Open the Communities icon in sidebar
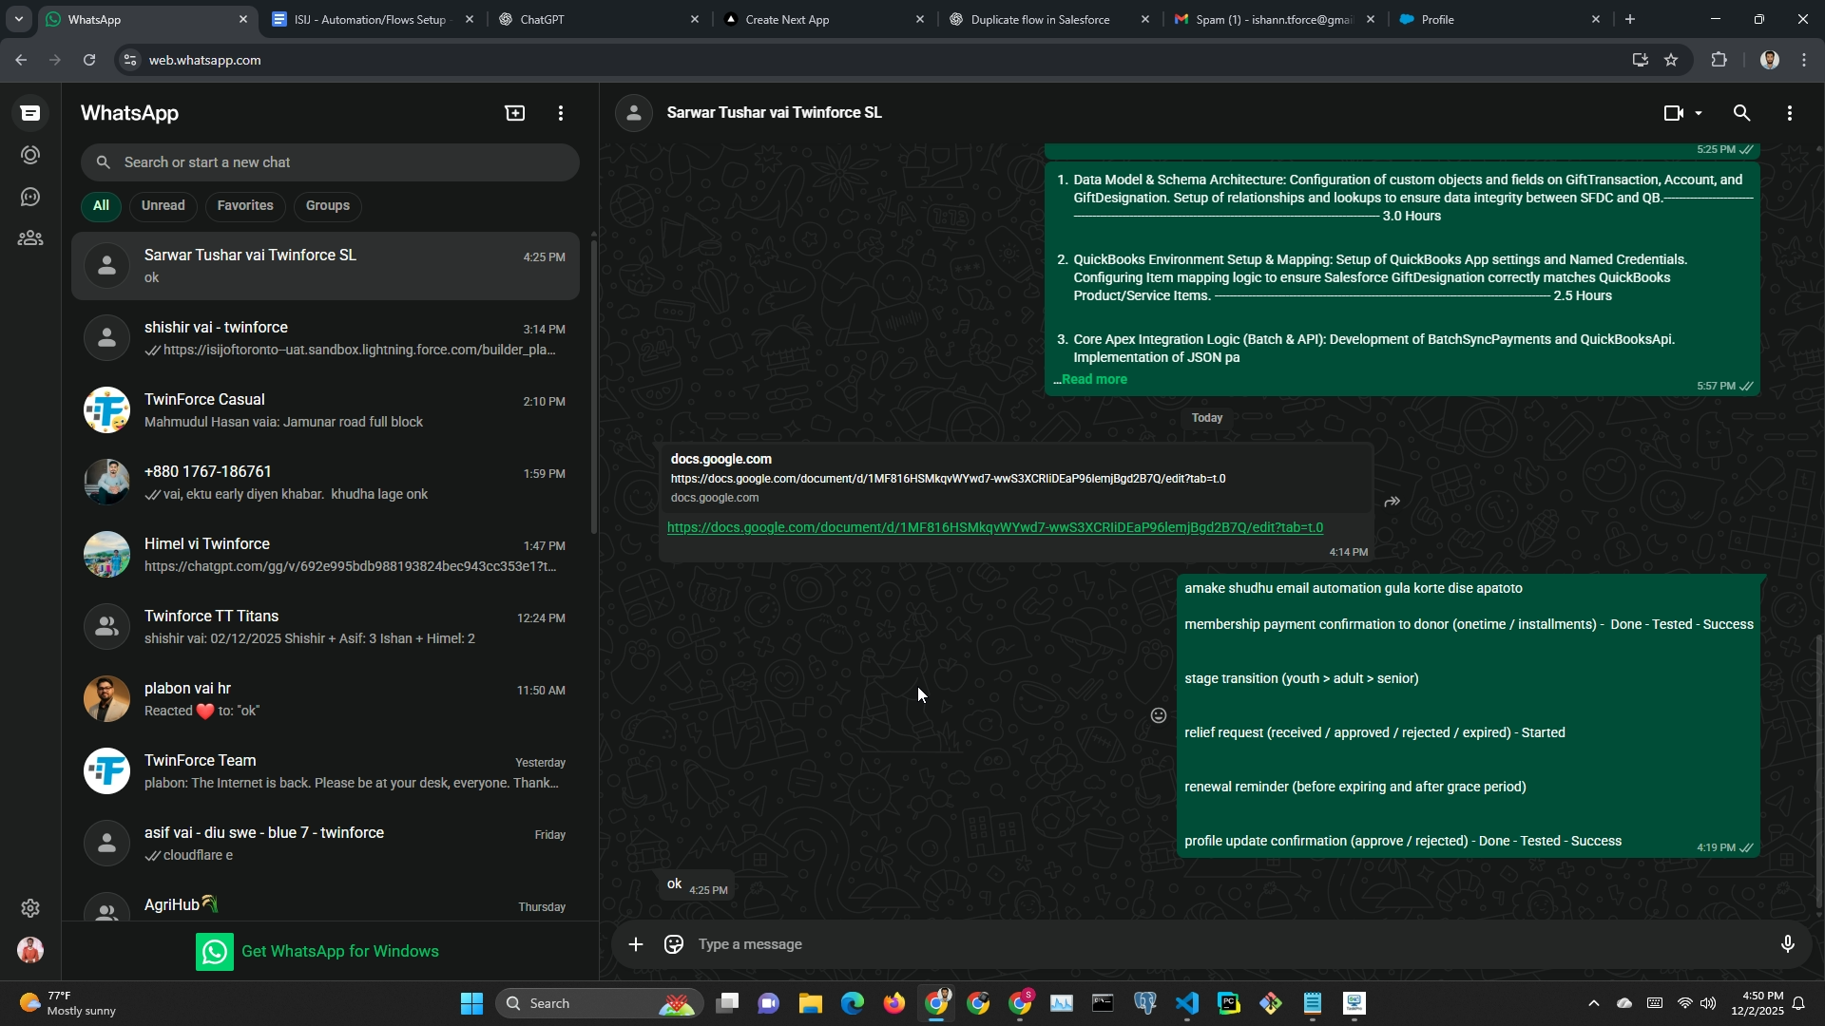Screen dimensions: 1825x1026 coord(30,238)
